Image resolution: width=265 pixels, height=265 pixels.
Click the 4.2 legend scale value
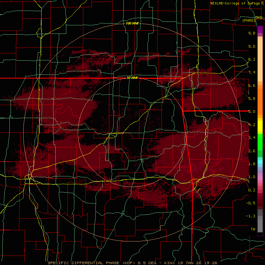pos(252,125)
